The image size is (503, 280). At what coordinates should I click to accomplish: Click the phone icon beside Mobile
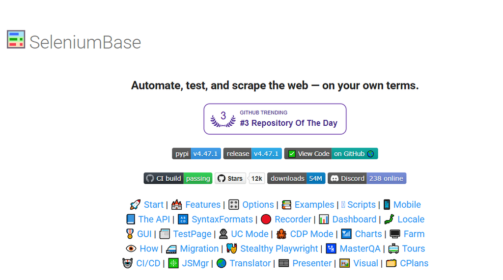click(x=387, y=205)
